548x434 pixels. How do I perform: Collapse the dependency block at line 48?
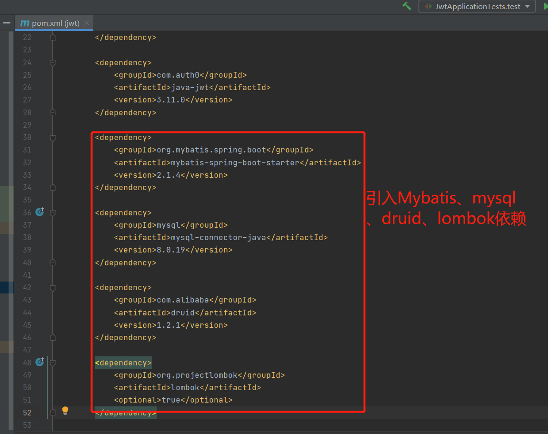[x=53, y=363]
